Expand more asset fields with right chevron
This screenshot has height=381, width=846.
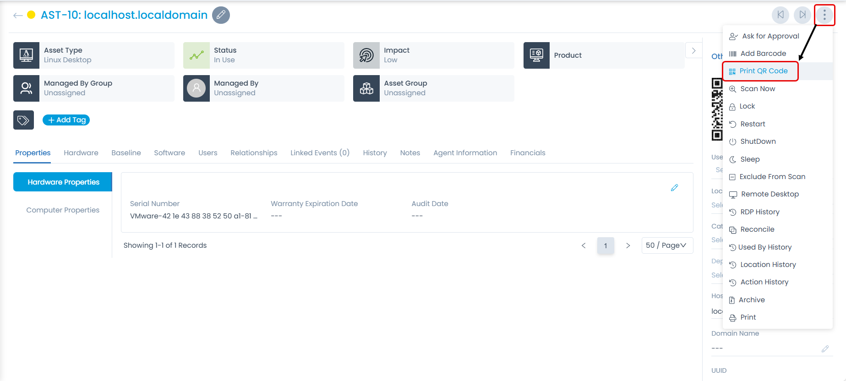click(693, 51)
